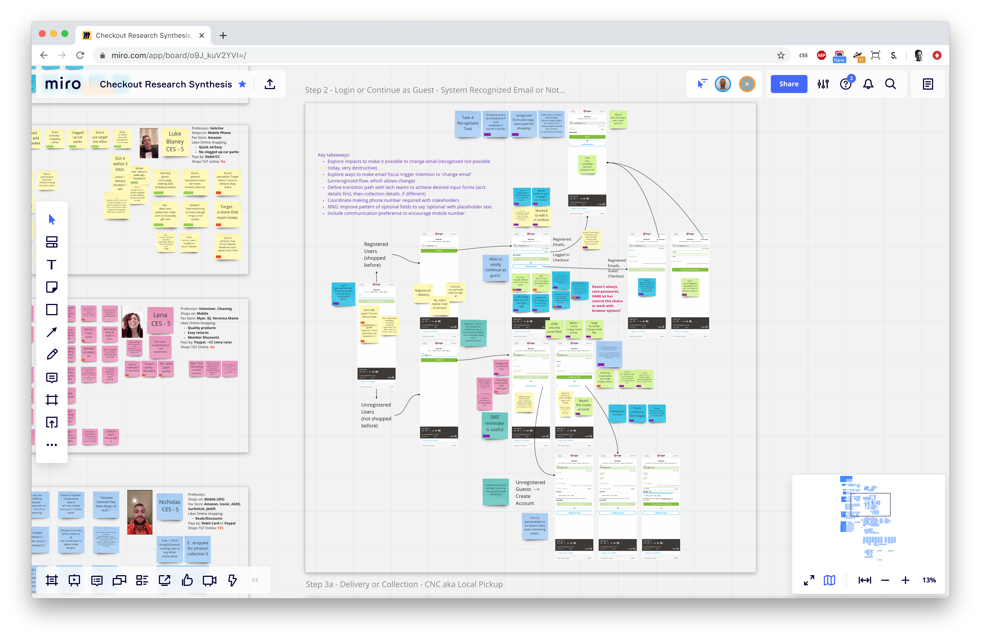Open more tools ellipsis
Viewport: 981px width, 640px height.
point(52,445)
